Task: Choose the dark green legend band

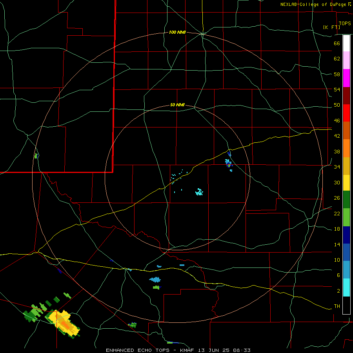Action: [x=346, y=200]
